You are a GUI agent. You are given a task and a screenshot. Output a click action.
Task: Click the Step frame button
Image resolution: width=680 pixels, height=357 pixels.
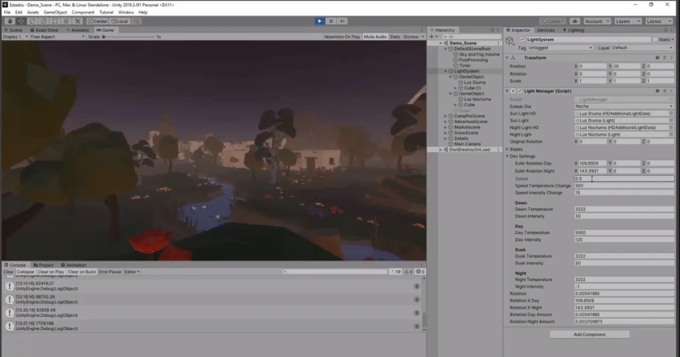click(342, 21)
